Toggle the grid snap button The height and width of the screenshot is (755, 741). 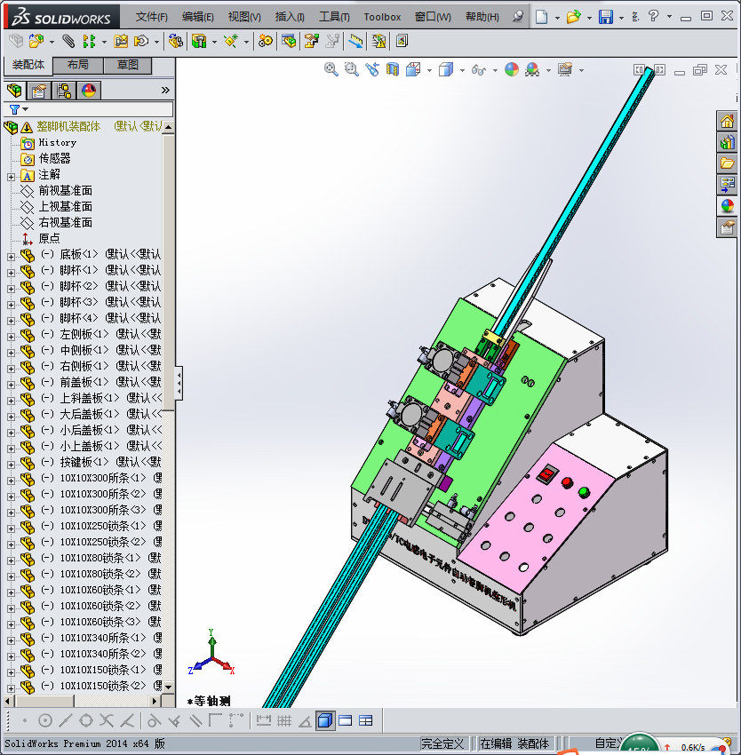[284, 721]
